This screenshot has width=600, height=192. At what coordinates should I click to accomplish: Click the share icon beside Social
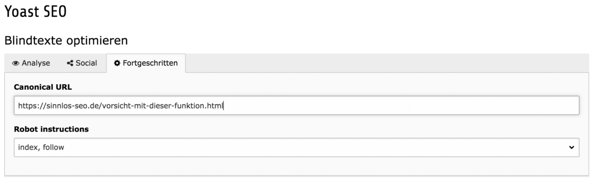(x=70, y=63)
